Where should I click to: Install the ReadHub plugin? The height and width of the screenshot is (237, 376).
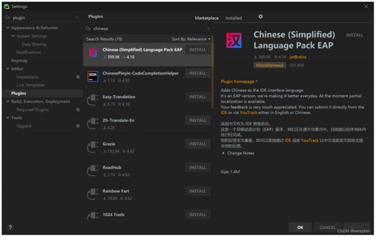point(198,168)
